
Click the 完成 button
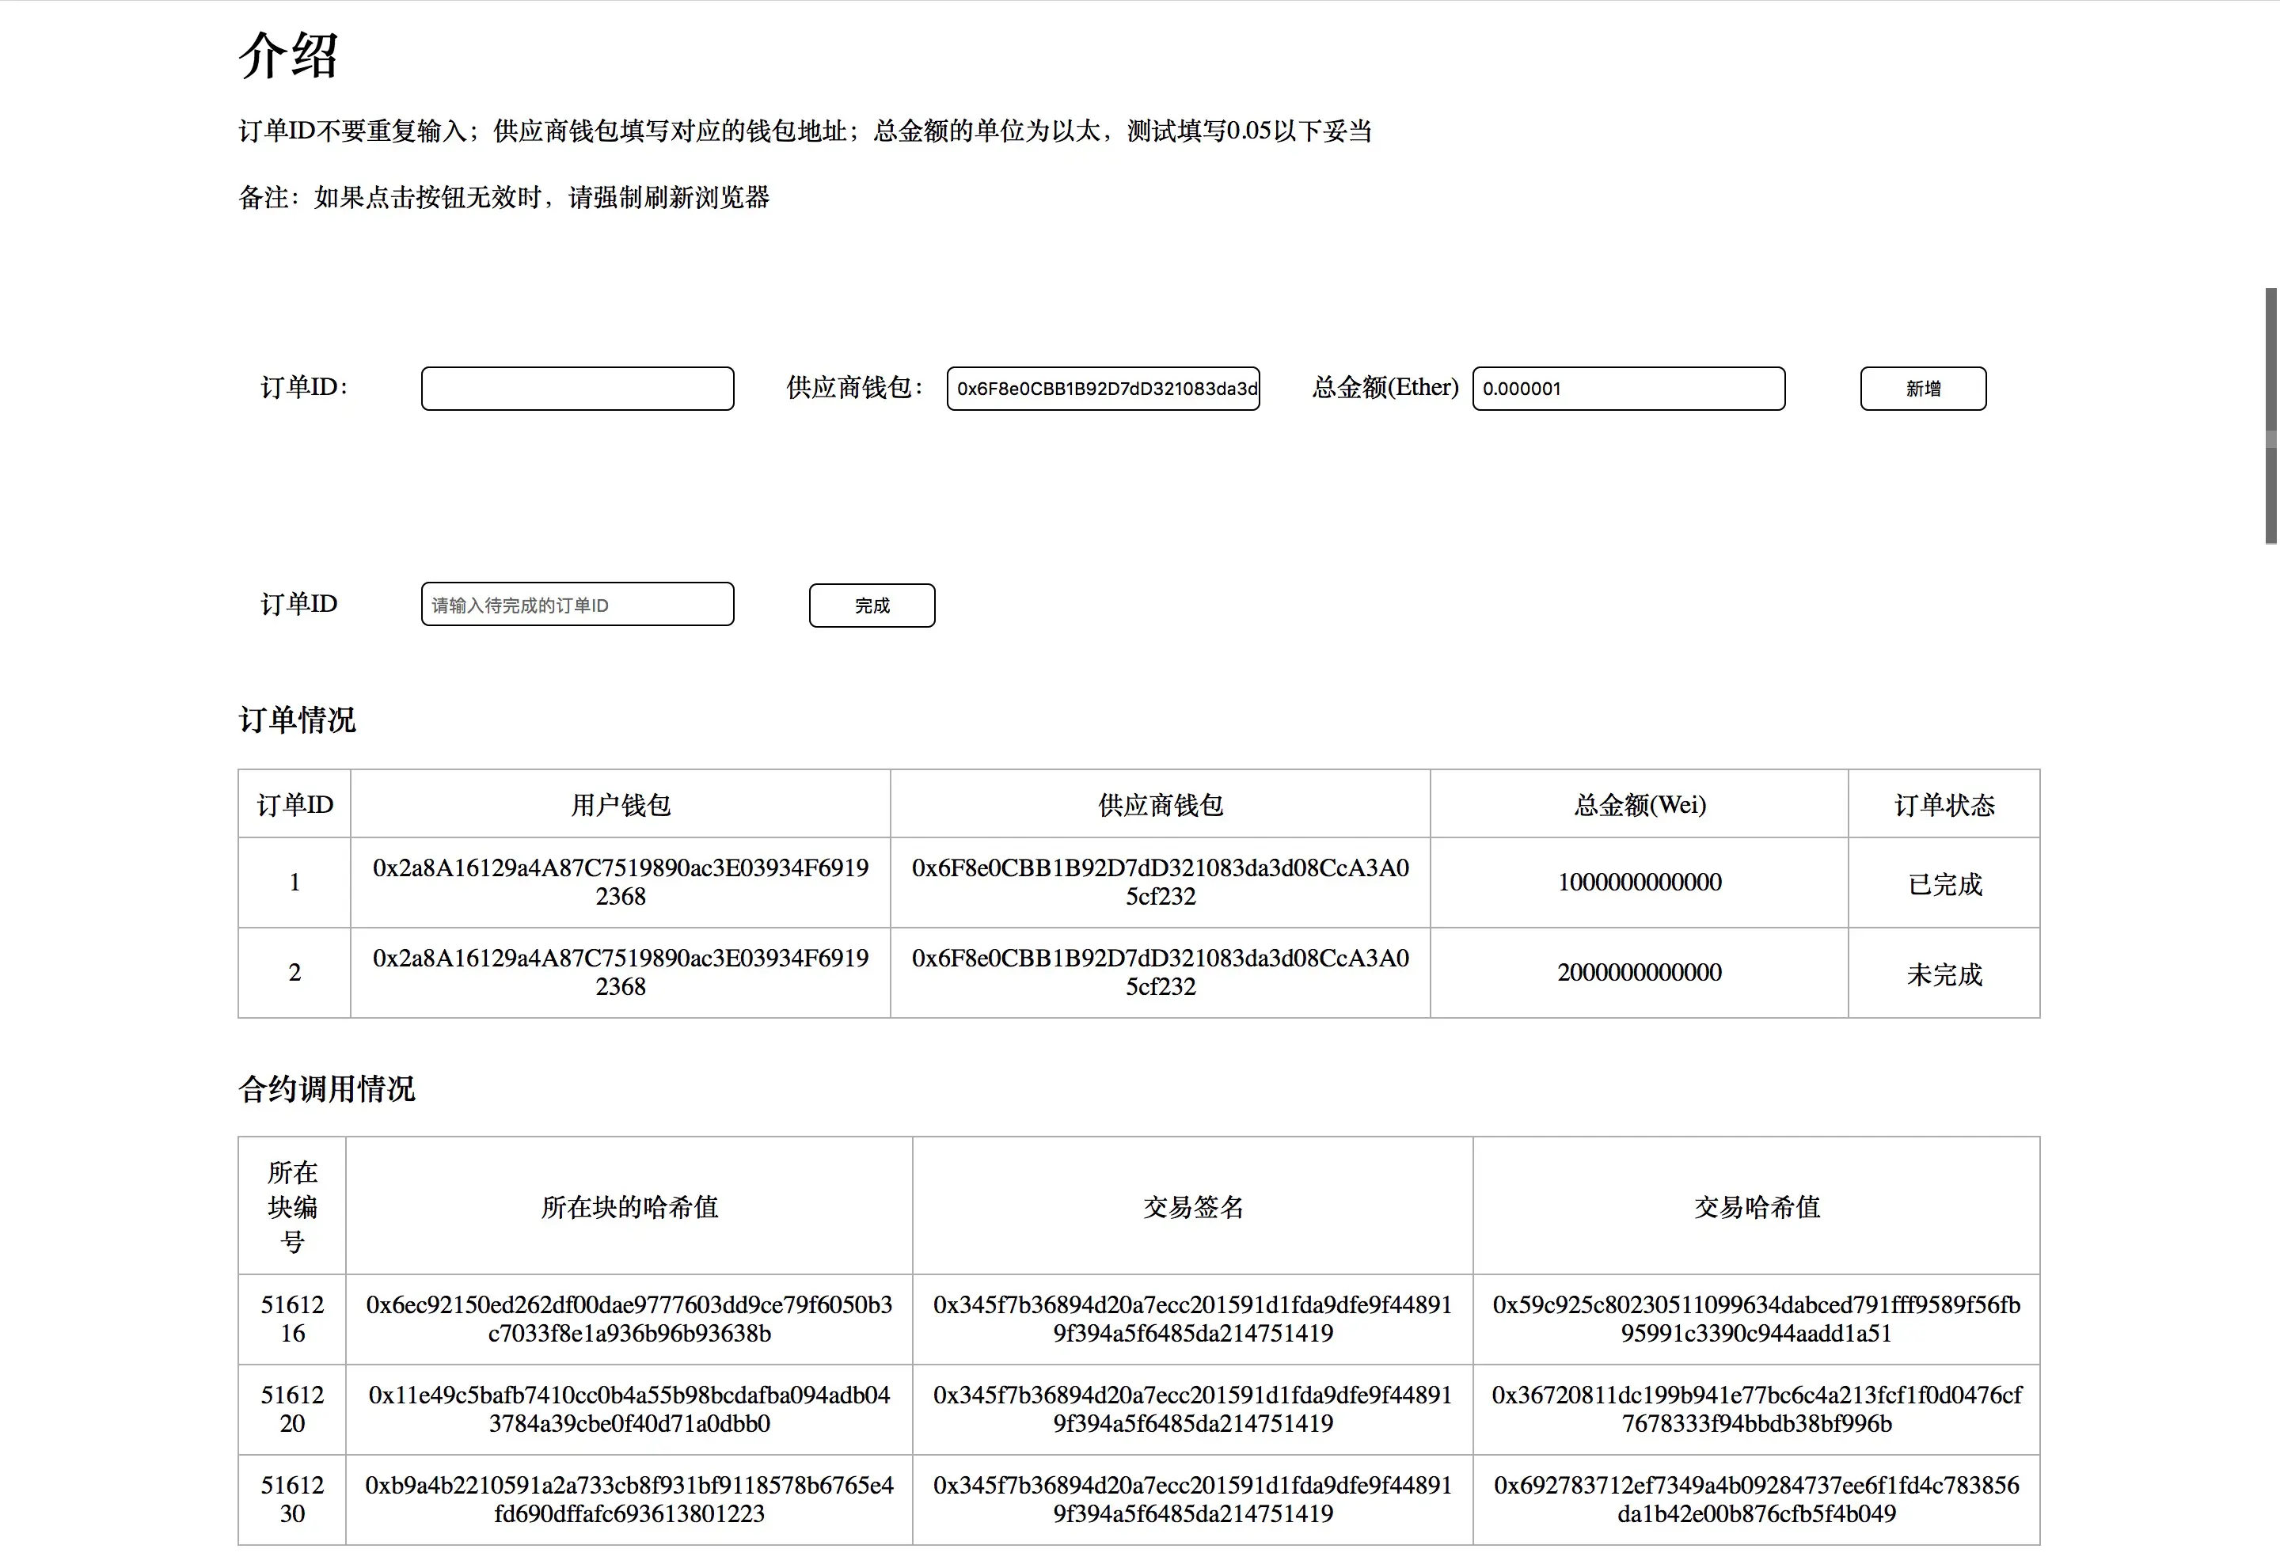click(x=872, y=606)
